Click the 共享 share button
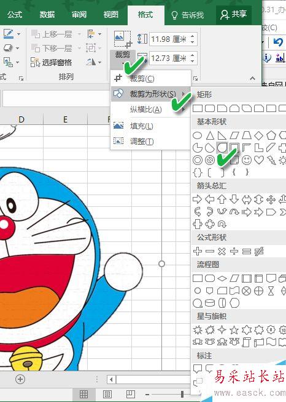286x402 pixels. [x=234, y=14]
